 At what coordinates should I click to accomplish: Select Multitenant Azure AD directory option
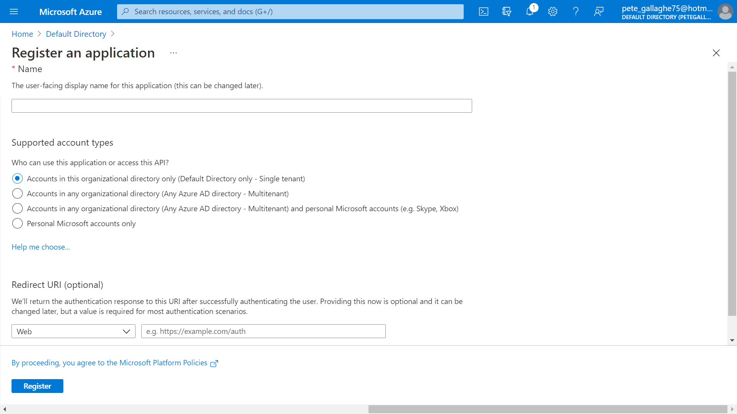[x=17, y=194]
